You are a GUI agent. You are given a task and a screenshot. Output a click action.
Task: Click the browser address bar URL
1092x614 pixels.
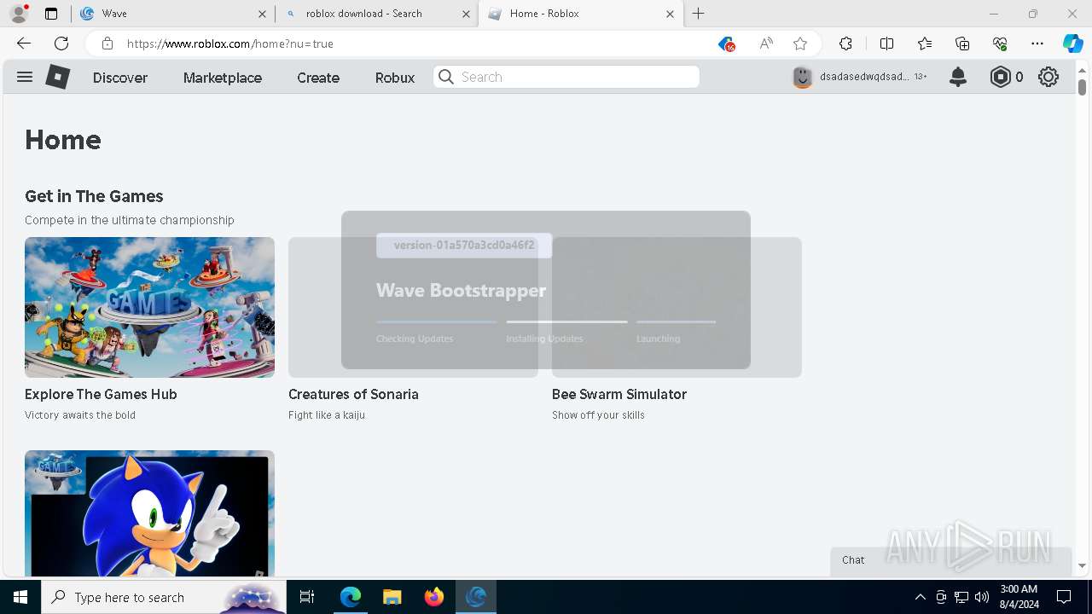[x=230, y=43]
